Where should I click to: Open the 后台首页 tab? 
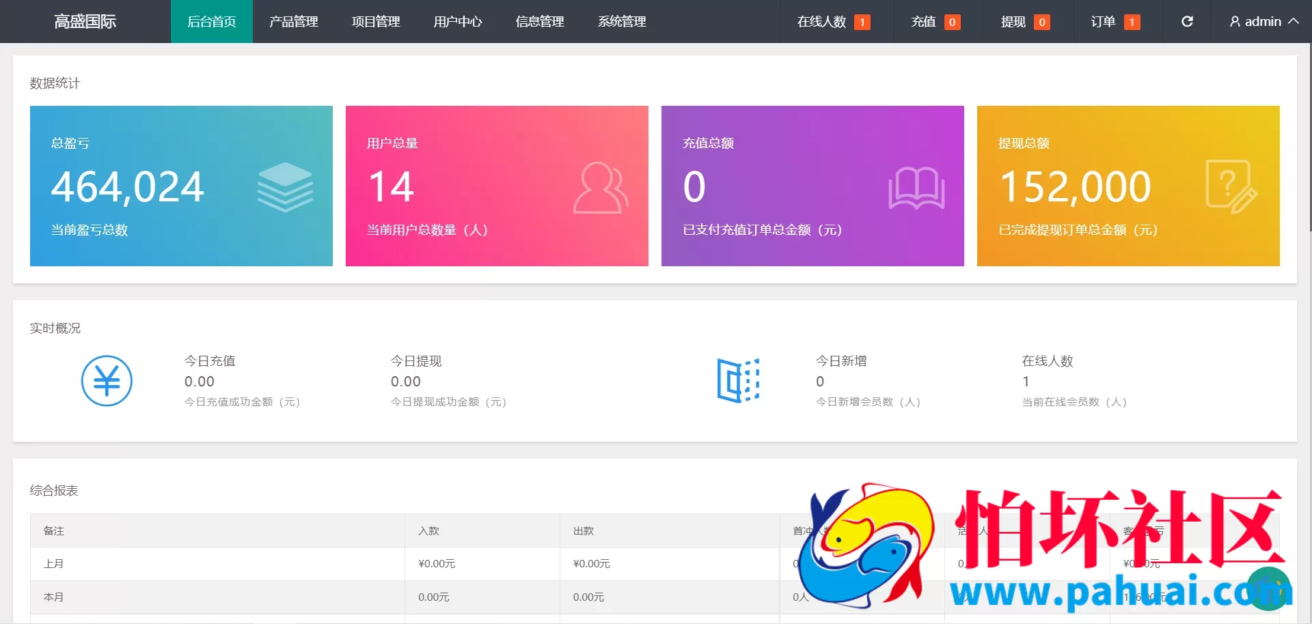[x=212, y=21]
